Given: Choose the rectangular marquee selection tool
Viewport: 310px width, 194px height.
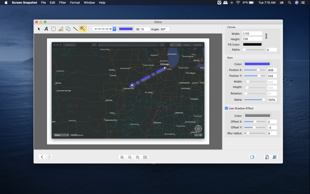Looking at the screenshot, I should point(53,29).
